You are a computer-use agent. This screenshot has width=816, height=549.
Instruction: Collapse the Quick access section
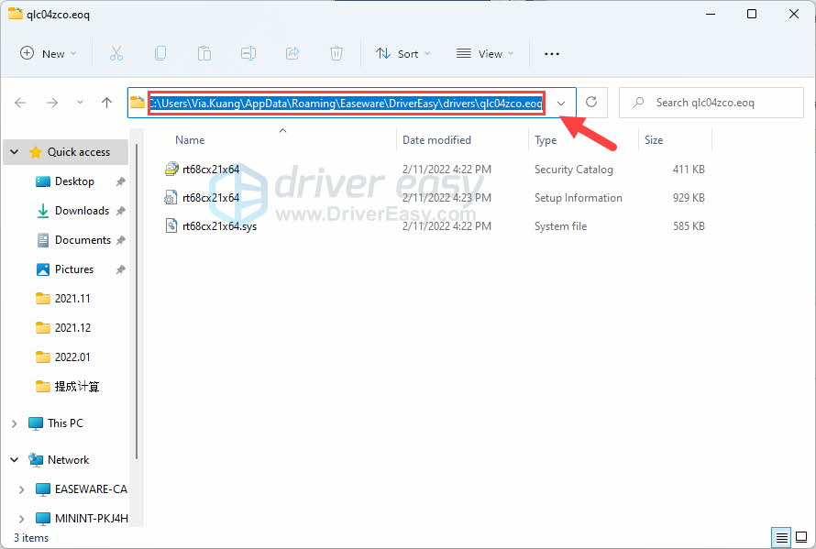pos(13,151)
